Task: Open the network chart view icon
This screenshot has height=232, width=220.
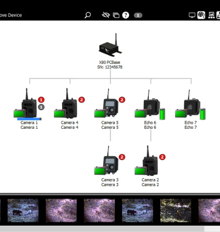Action: (x=211, y=15)
